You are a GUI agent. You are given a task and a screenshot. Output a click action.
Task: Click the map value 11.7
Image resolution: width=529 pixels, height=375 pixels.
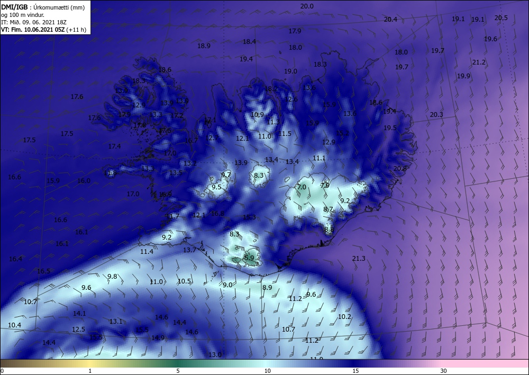coord(173,216)
